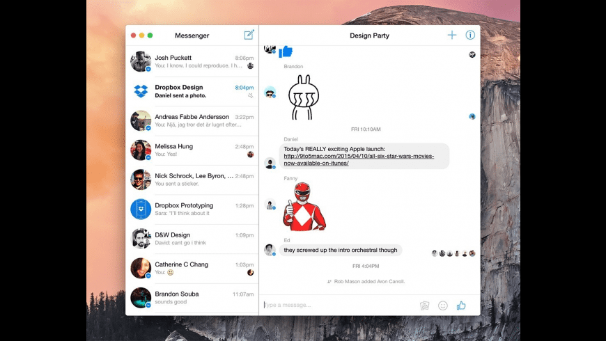Click the read receipt avatar in Catherine C Chang row
The height and width of the screenshot is (341, 606).
coord(251,273)
